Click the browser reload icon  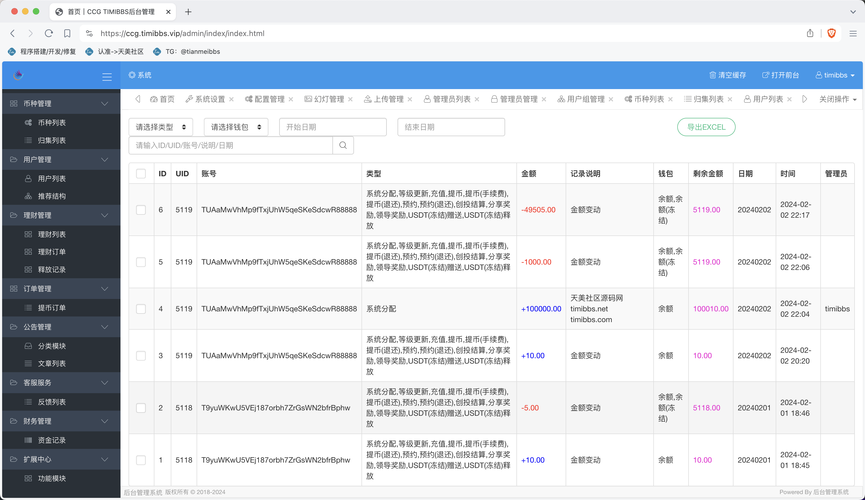[x=49, y=33]
